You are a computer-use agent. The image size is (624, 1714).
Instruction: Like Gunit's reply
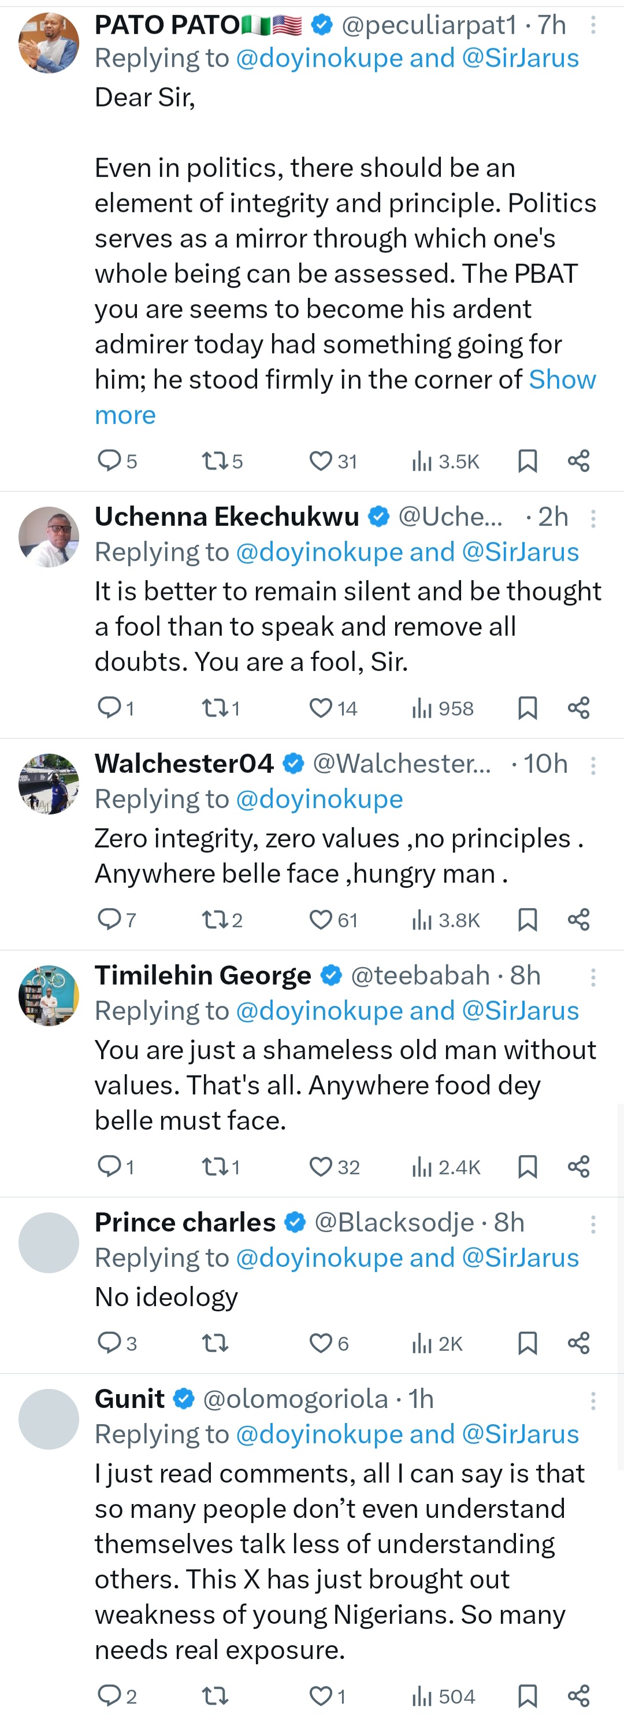[321, 1696]
